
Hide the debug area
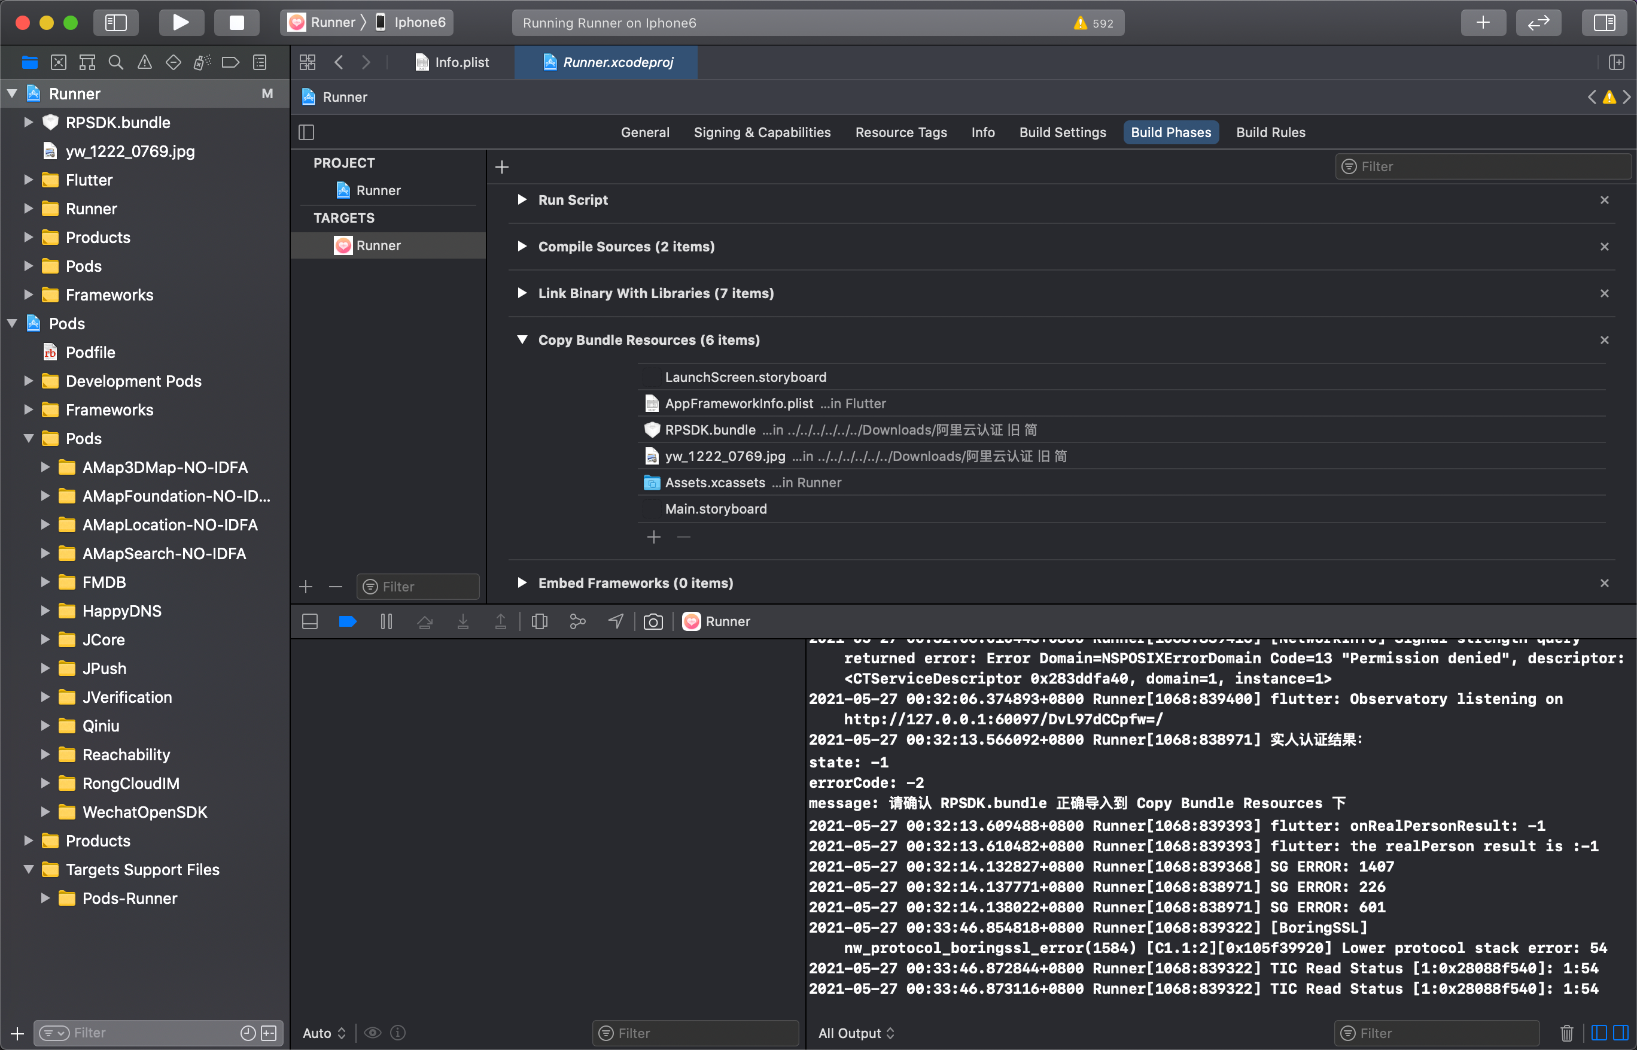310,621
